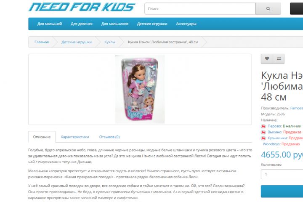Click metro icon next to Перово
The image size is (303, 202).
click(263, 126)
